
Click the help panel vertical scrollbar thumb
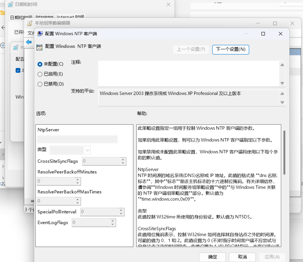tap(284, 153)
